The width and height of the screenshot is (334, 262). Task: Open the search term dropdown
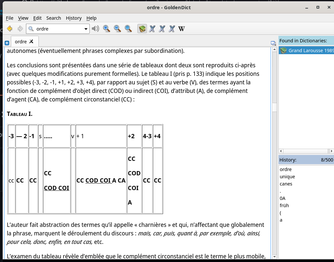pos(86,29)
